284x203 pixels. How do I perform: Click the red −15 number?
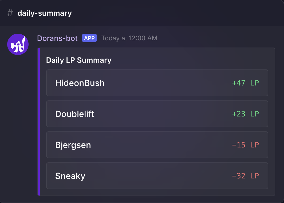[239, 145]
